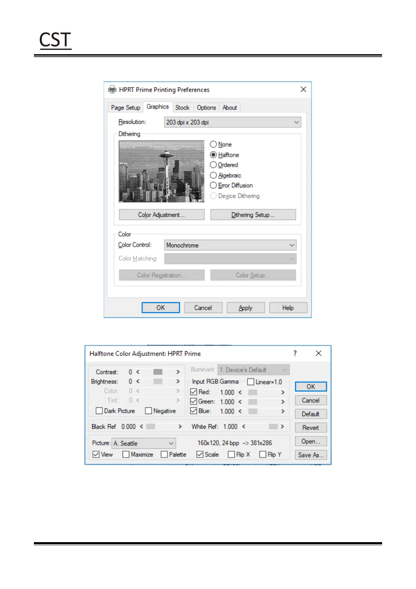
Task: Increase Contrast with the right arrow
Action: point(178,372)
